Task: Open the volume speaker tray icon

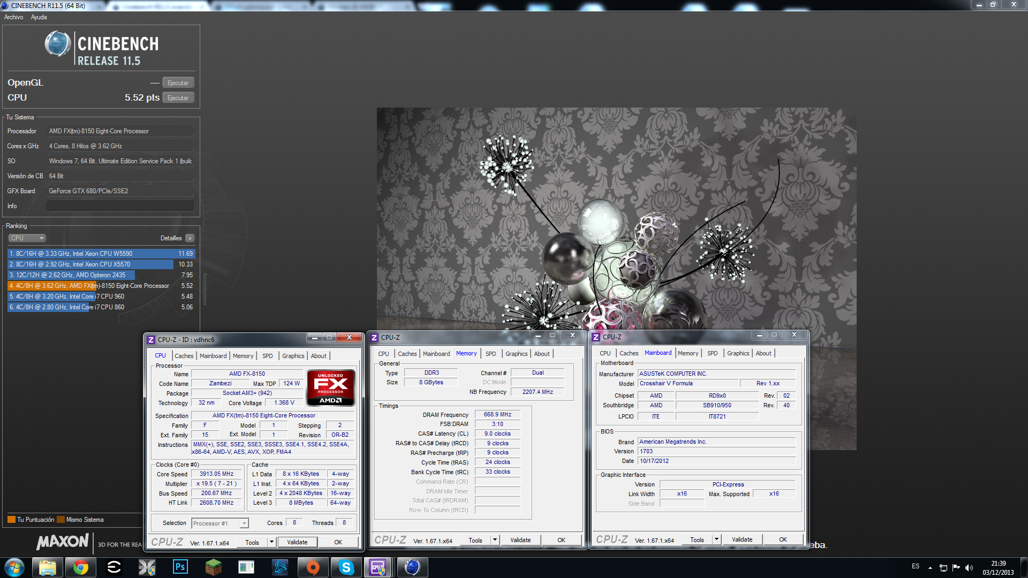Action: pyautogui.click(x=969, y=568)
